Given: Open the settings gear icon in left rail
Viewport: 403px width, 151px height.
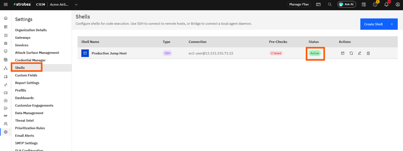Looking at the screenshot, I should [6, 132].
